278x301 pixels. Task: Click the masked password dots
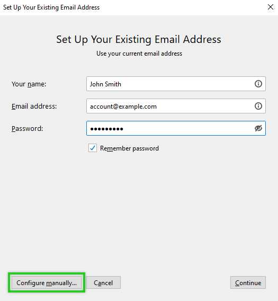click(x=106, y=129)
